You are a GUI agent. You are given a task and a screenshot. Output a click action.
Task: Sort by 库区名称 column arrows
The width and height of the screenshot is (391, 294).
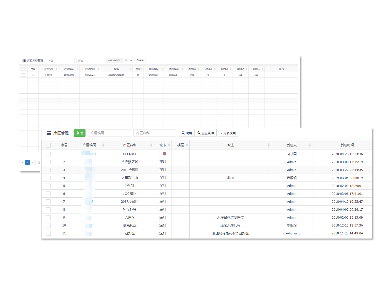coord(151,145)
